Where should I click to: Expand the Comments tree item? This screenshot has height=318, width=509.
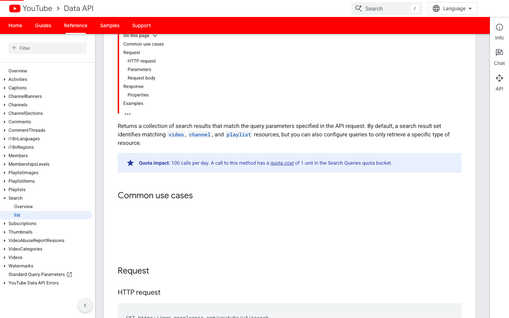pyautogui.click(x=5, y=122)
